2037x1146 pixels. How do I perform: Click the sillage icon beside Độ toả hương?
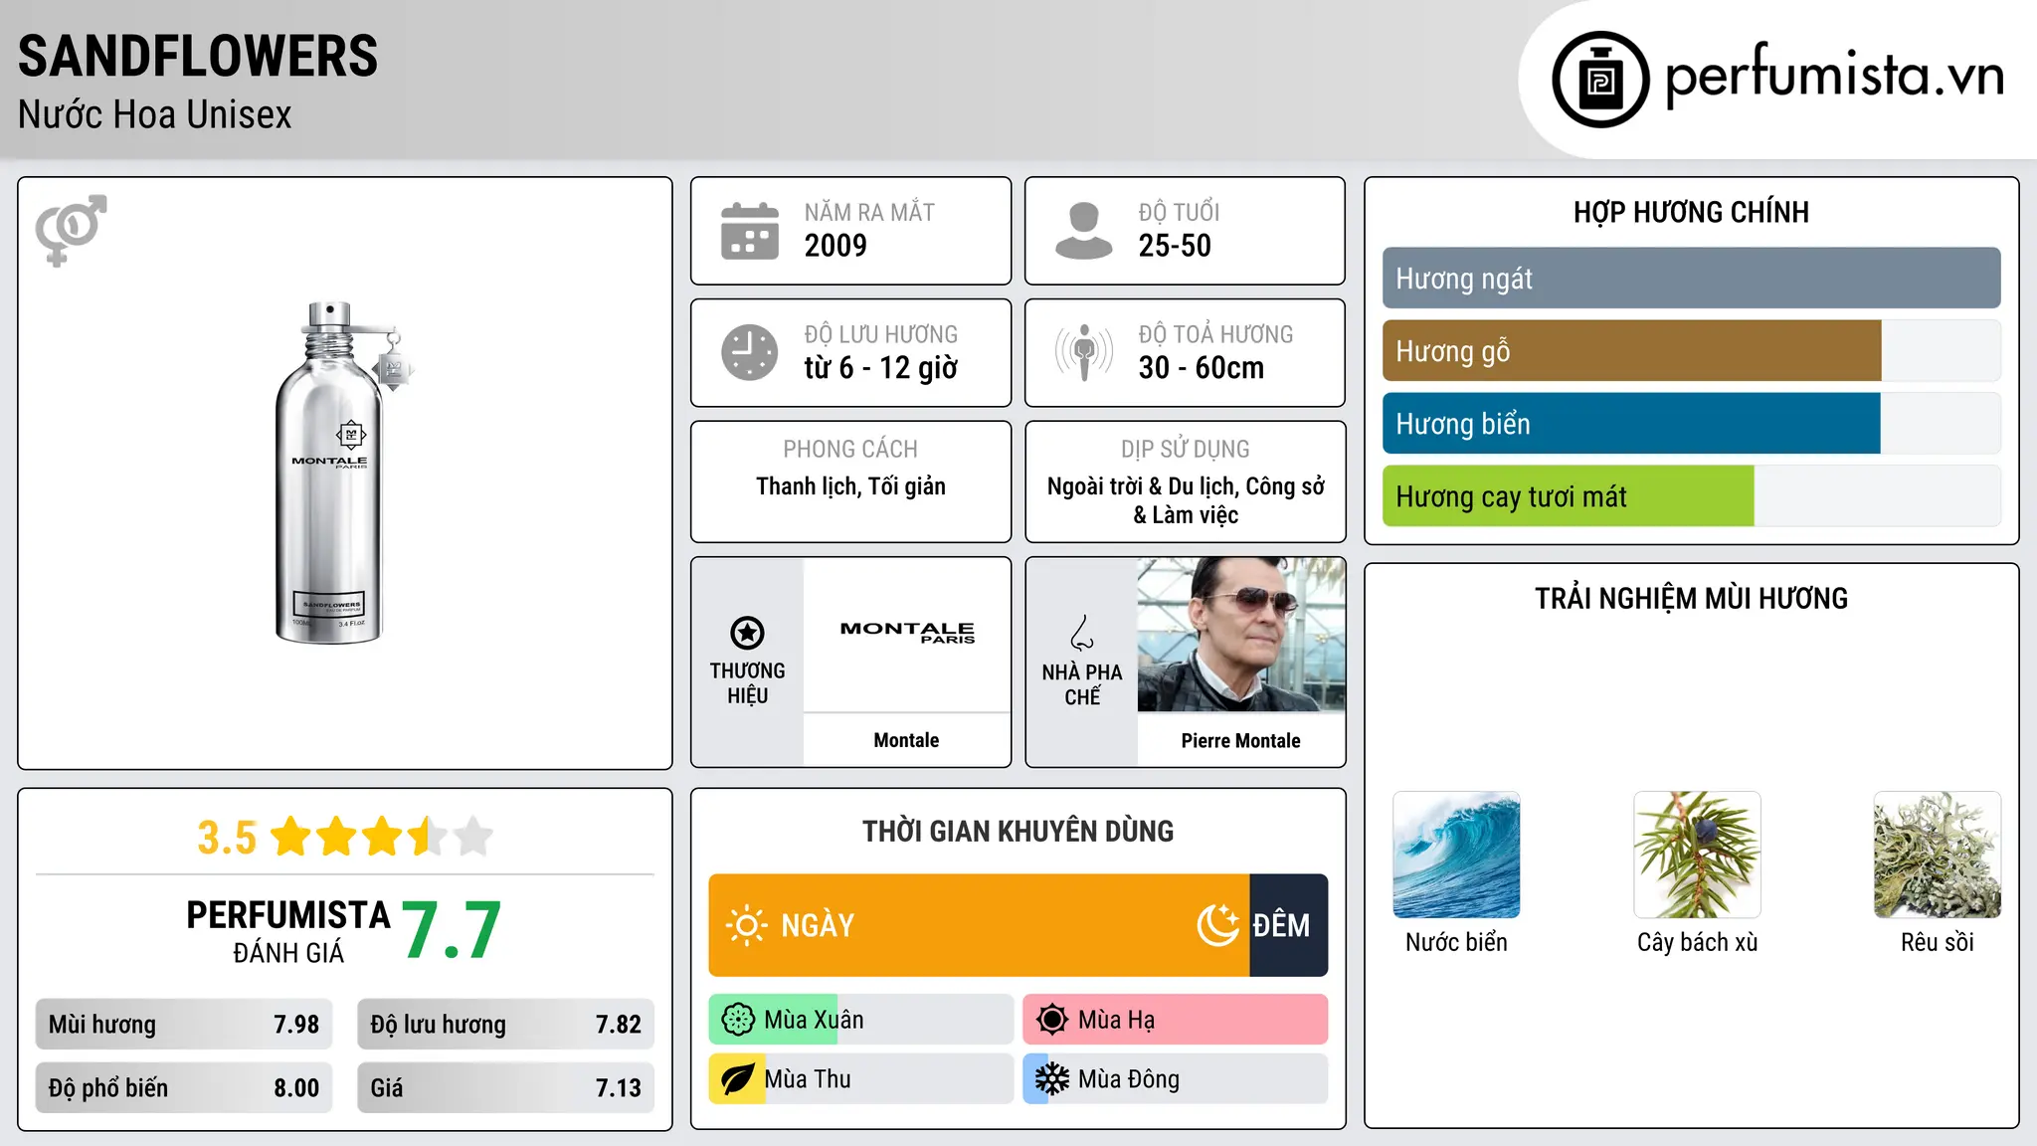pos(1084,352)
